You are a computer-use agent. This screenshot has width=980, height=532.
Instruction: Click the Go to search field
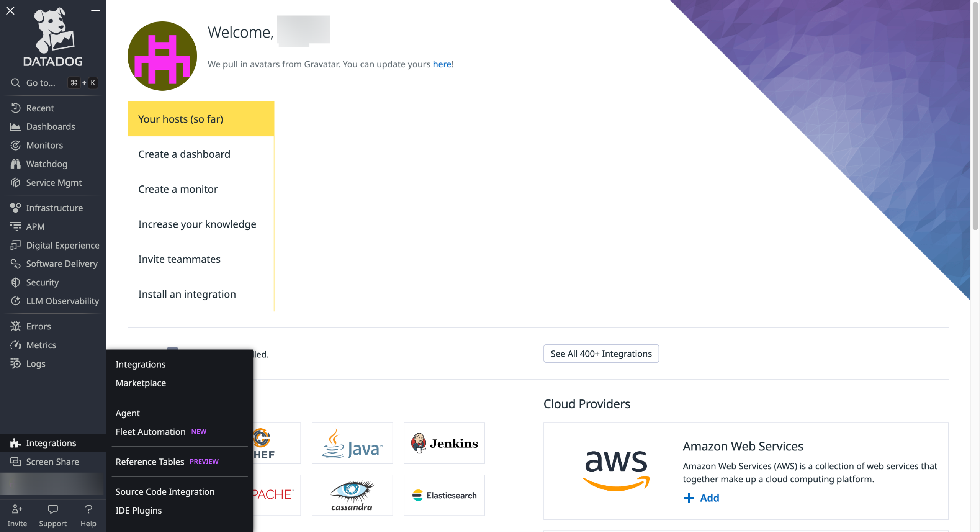(41, 83)
